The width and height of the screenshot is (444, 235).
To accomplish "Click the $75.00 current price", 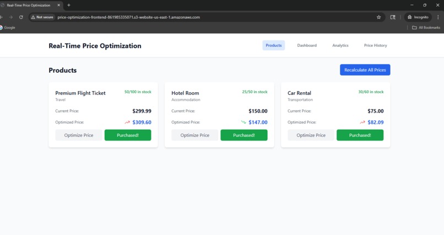I will tap(376, 111).
